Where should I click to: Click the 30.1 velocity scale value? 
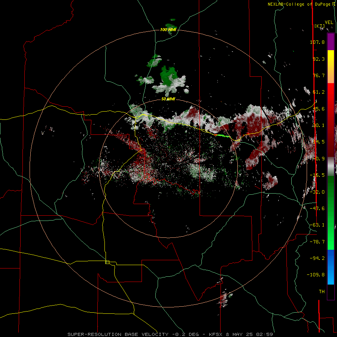point(319,125)
